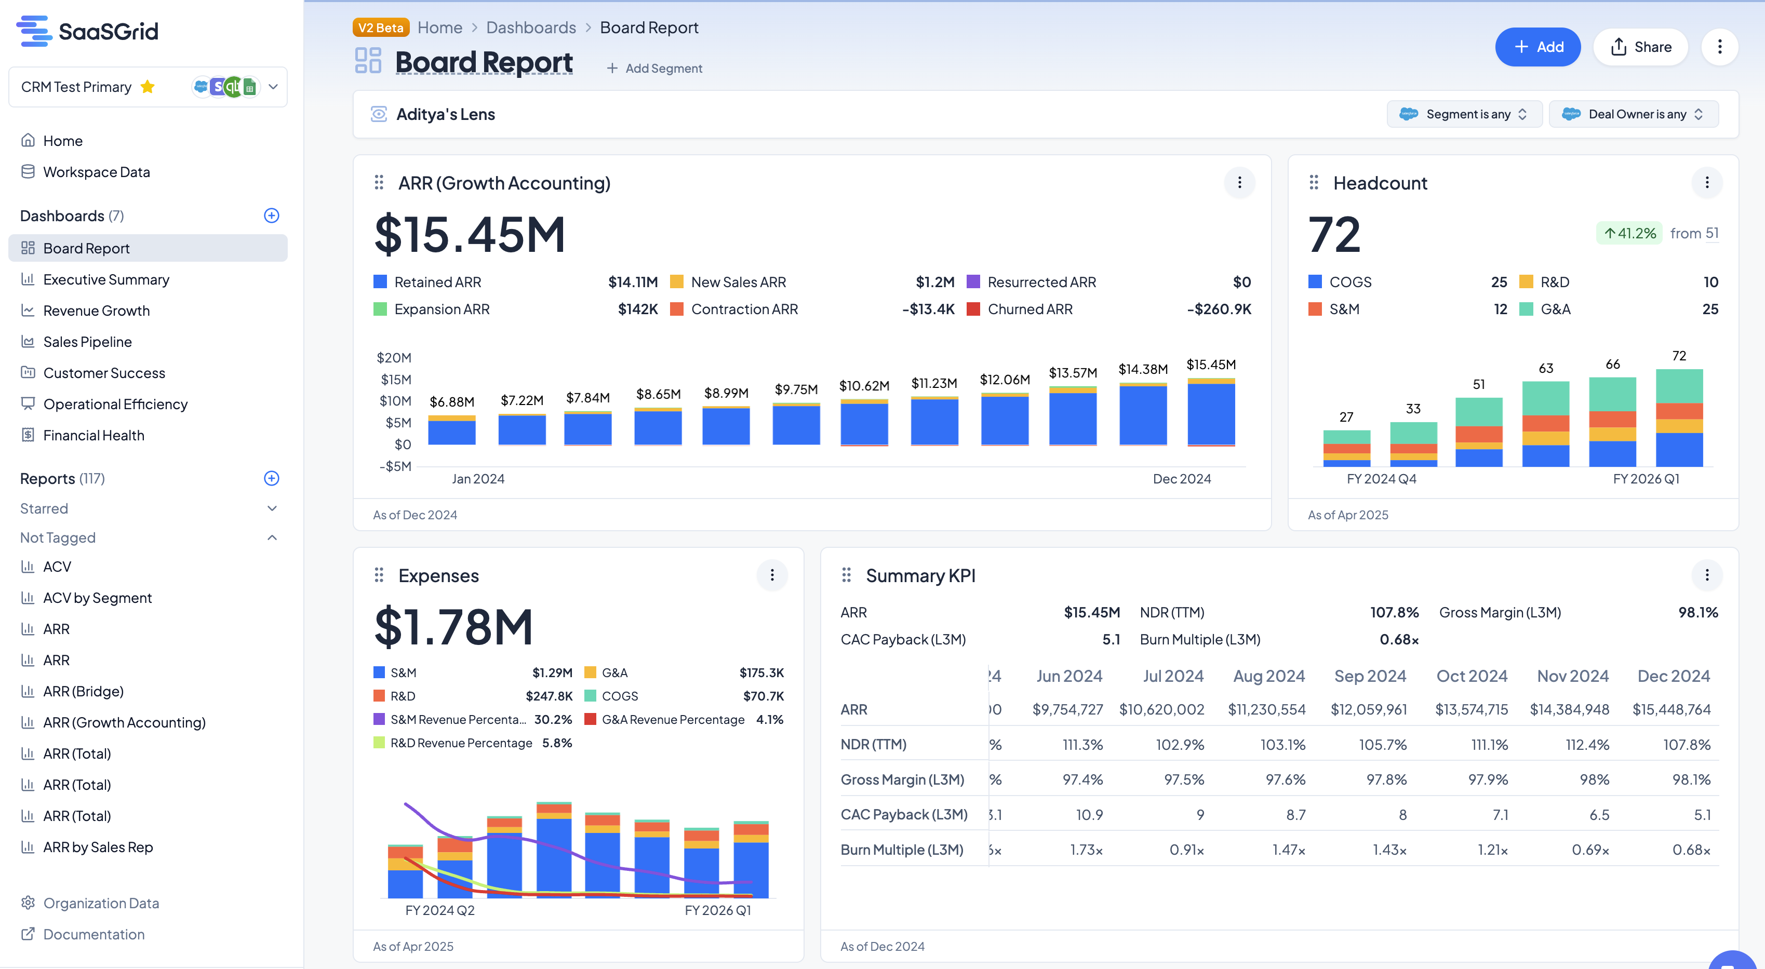Image resolution: width=1765 pixels, height=969 pixels.
Task: Open the Segment is any filter dropdown
Action: coord(1464,114)
